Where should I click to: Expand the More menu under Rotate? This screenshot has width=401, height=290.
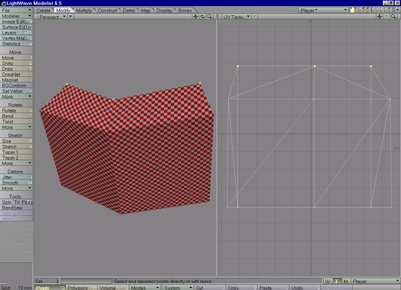click(x=16, y=127)
